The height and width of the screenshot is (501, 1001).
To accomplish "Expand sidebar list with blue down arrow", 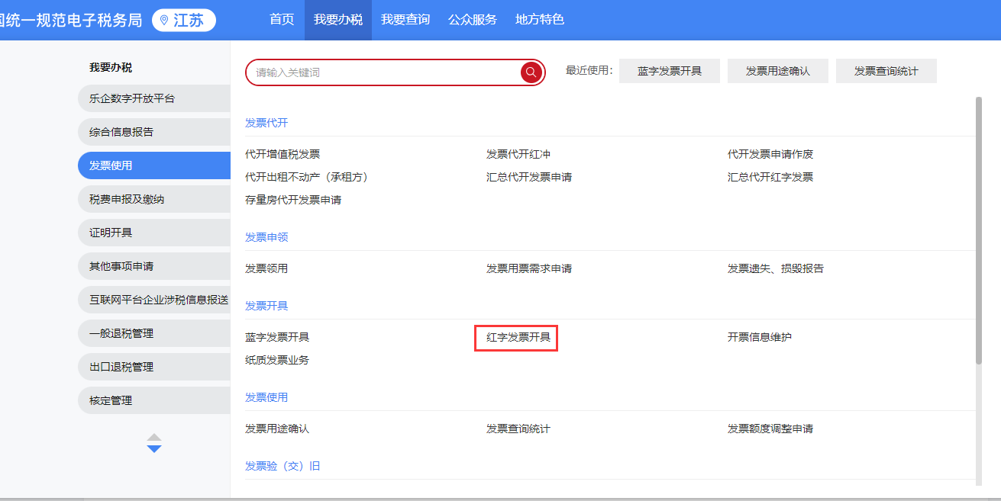I will pos(154,449).
